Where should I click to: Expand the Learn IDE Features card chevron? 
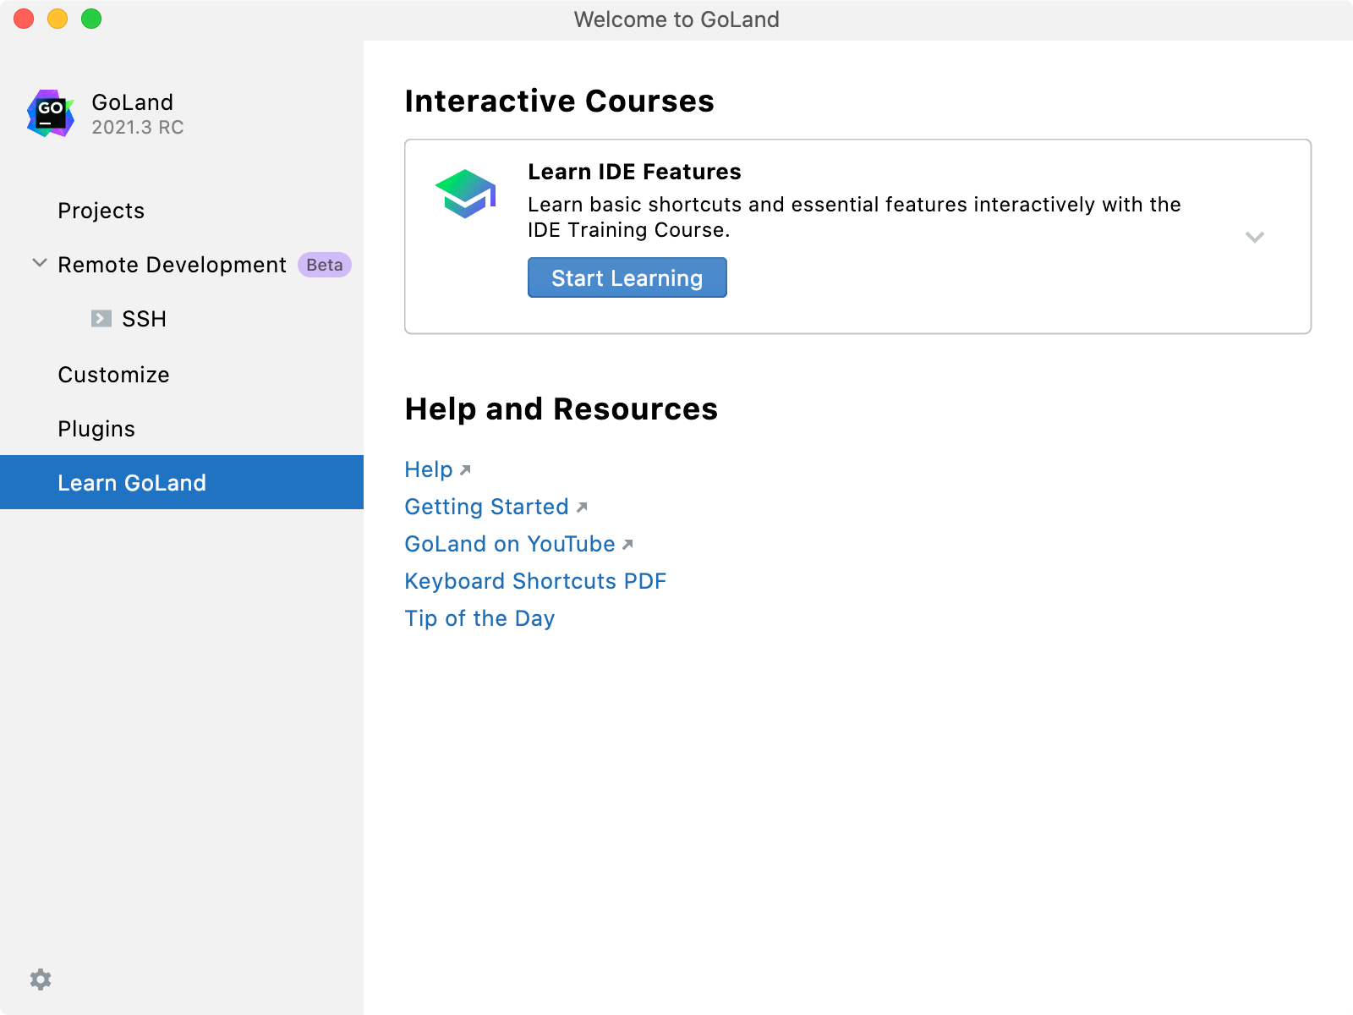point(1255,237)
